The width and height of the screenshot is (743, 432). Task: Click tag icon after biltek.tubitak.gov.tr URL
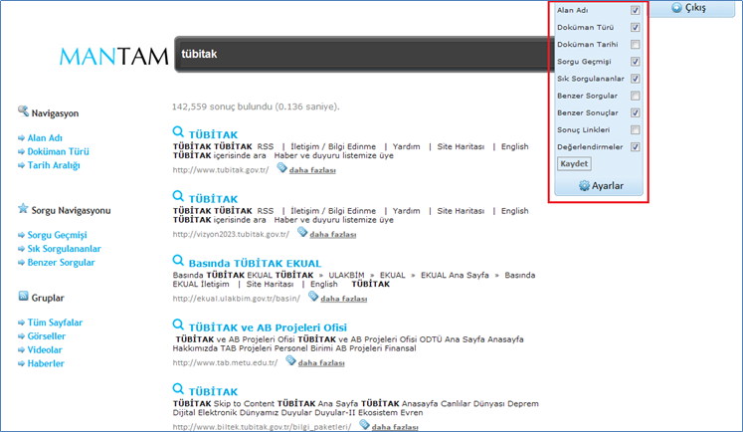tap(364, 424)
